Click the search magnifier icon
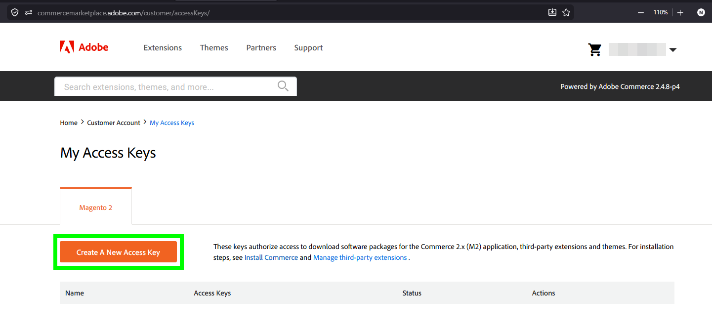Screen dimensions: 712x335 tap(283, 86)
